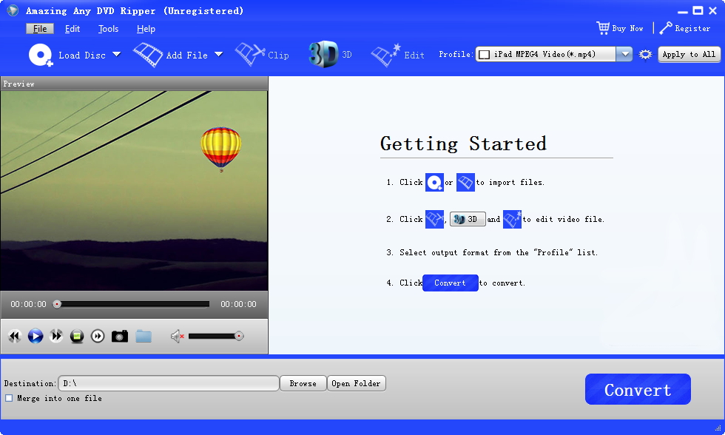Mute the preview audio
725x435 pixels.
[176, 336]
